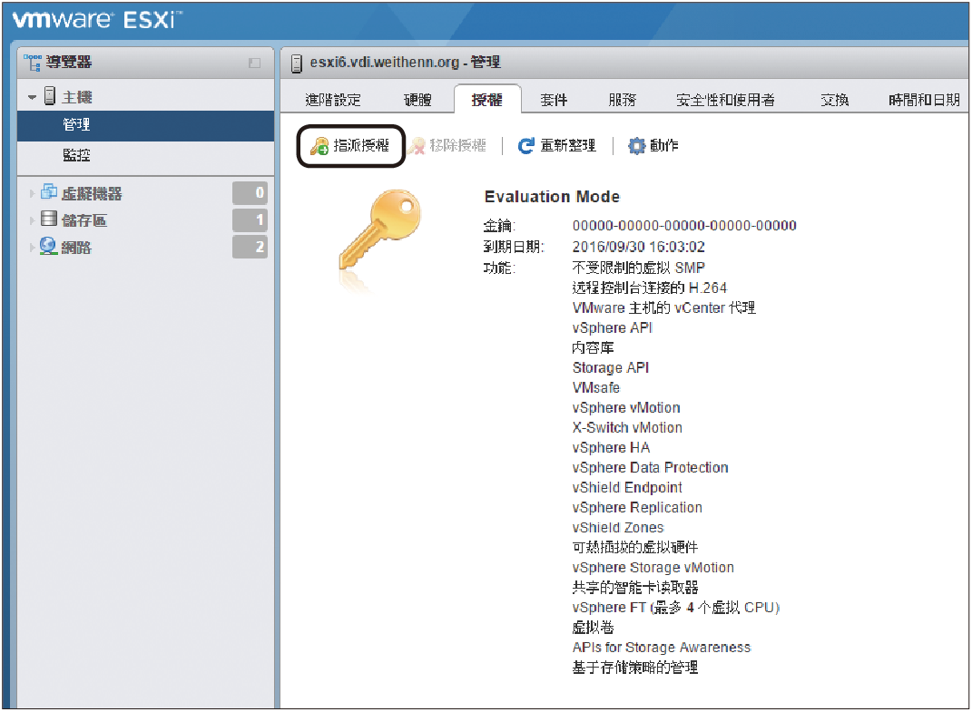Click the 远程控制台连接的 H.264 feature line
The height and width of the screenshot is (712, 972).
(649, 288)
